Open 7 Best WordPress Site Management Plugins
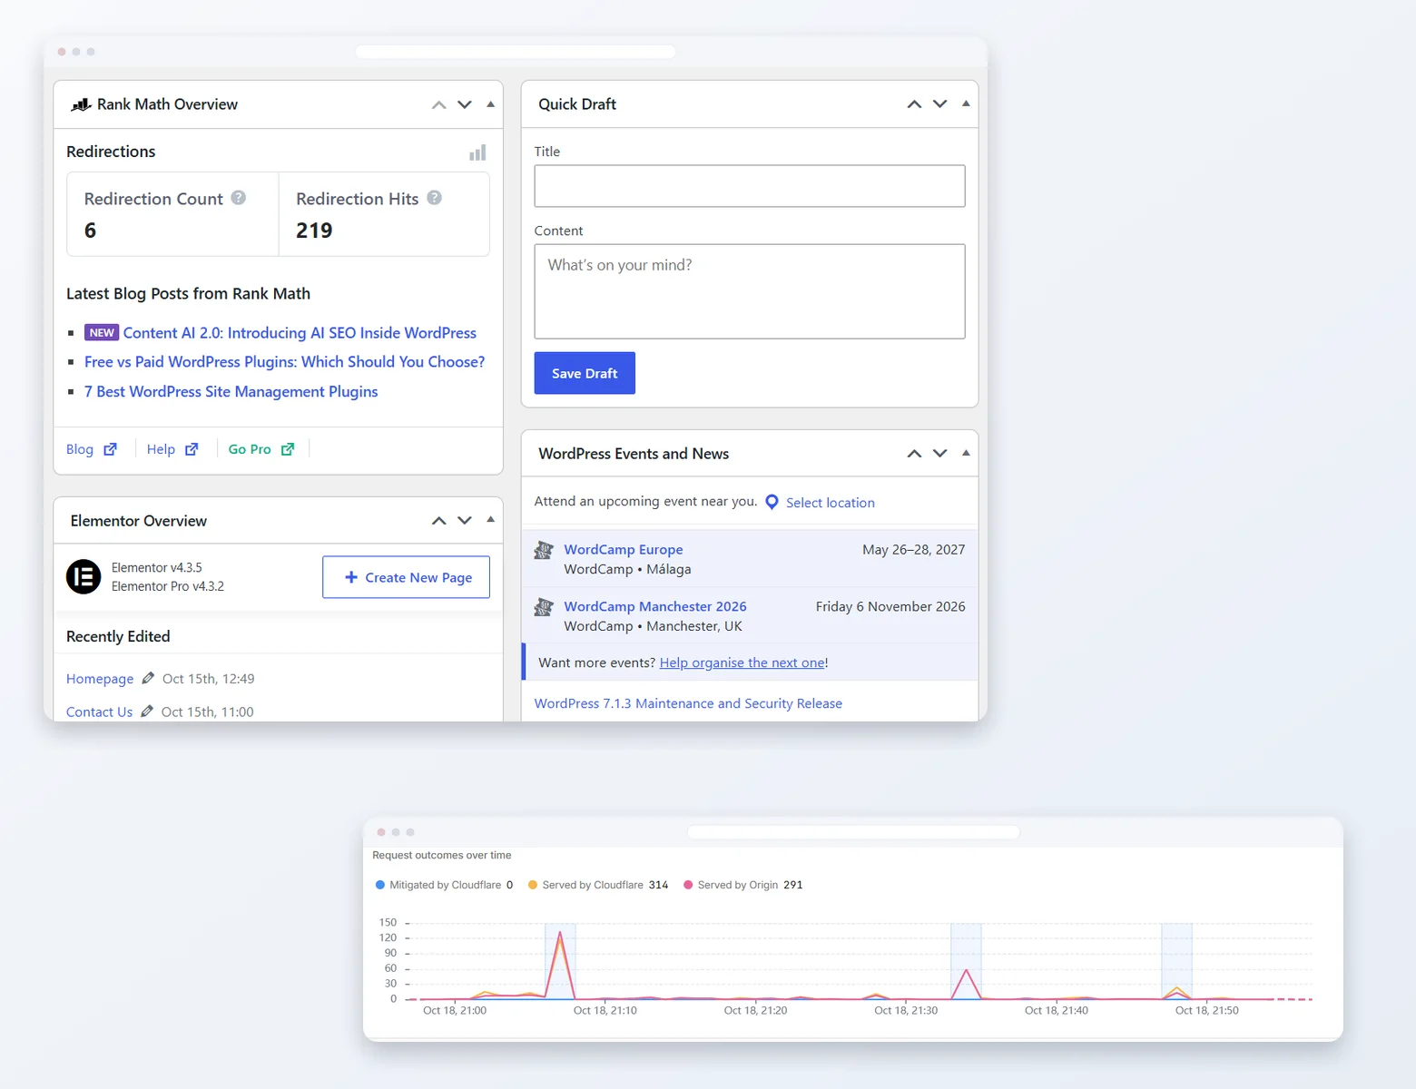Viewport: 1416px width, 1089px height. [x=231, y=391]
